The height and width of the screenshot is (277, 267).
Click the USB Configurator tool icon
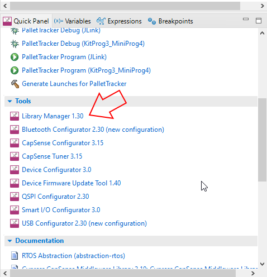[15, 223]
